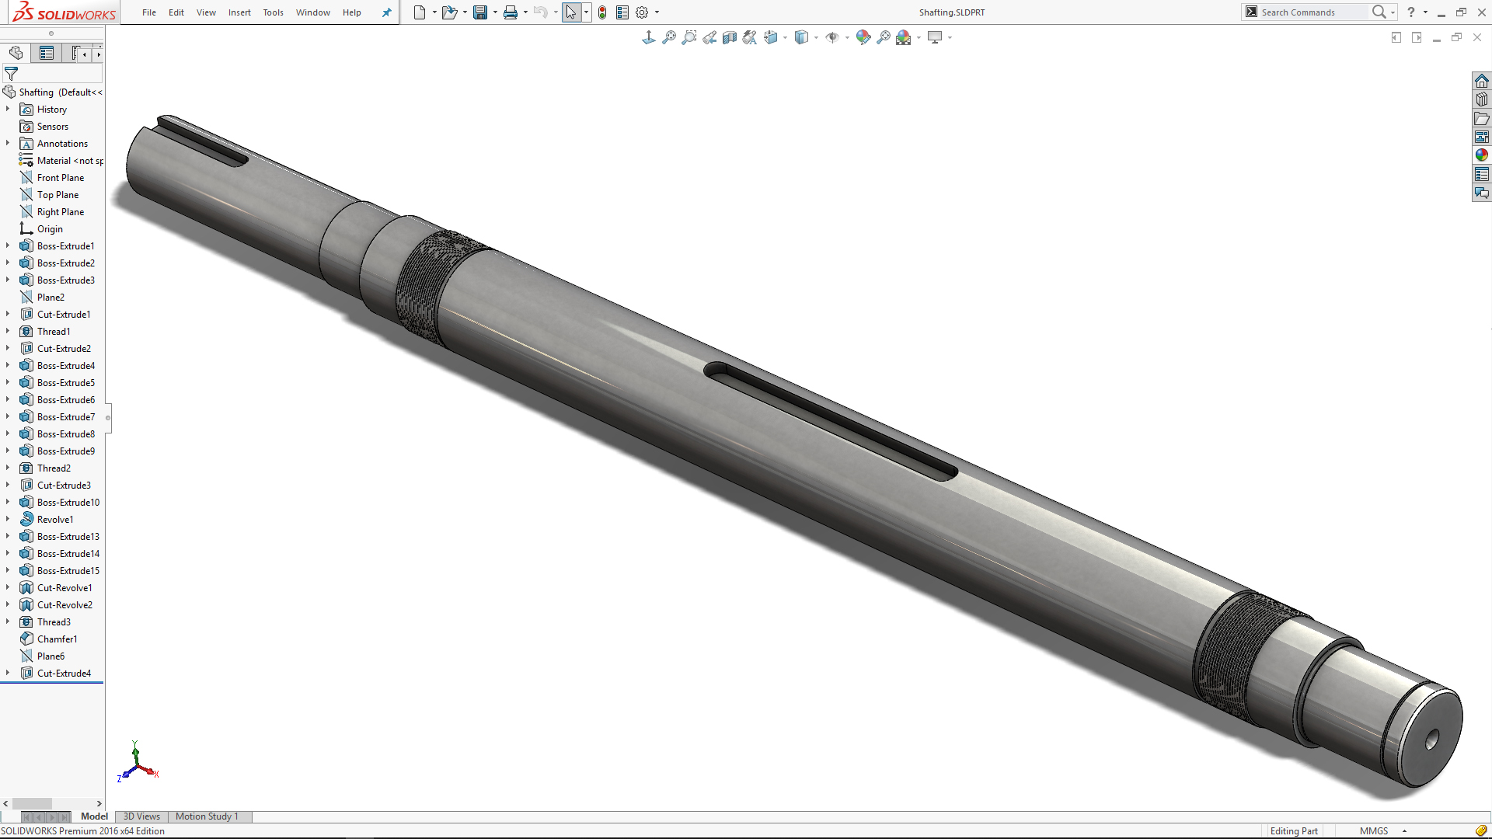Activate the Section View tool
Image resolution: width=1492 pixels, height=839 pixels.
point(729,37)
